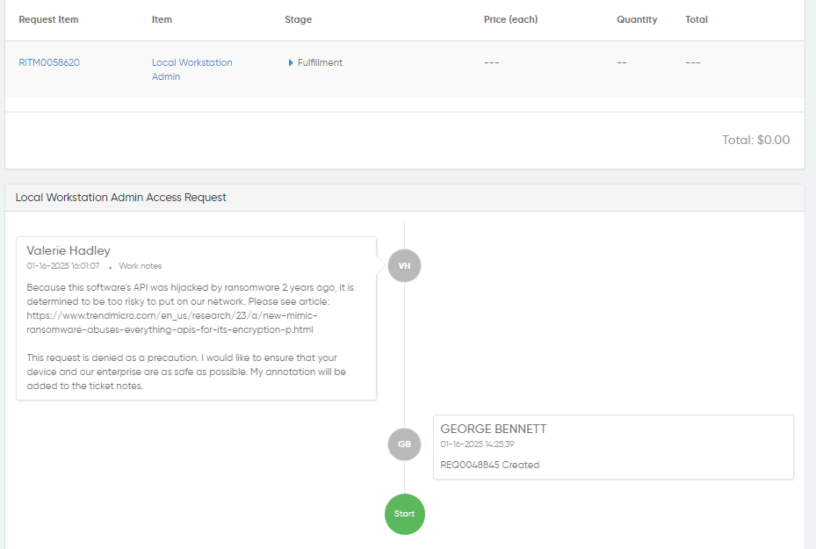Screen dimensions: 816x549
Task: Open request item RITM0058620
Action: (49, 63)
